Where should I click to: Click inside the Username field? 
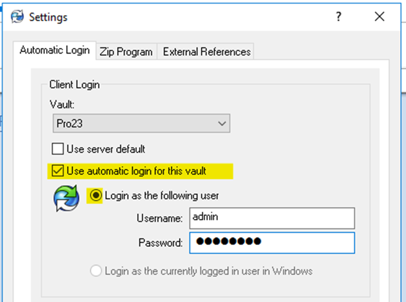pyautogui.click(x=271, y=217)
